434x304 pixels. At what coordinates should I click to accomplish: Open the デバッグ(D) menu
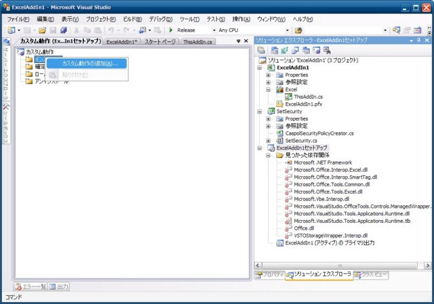coord(161,19)
